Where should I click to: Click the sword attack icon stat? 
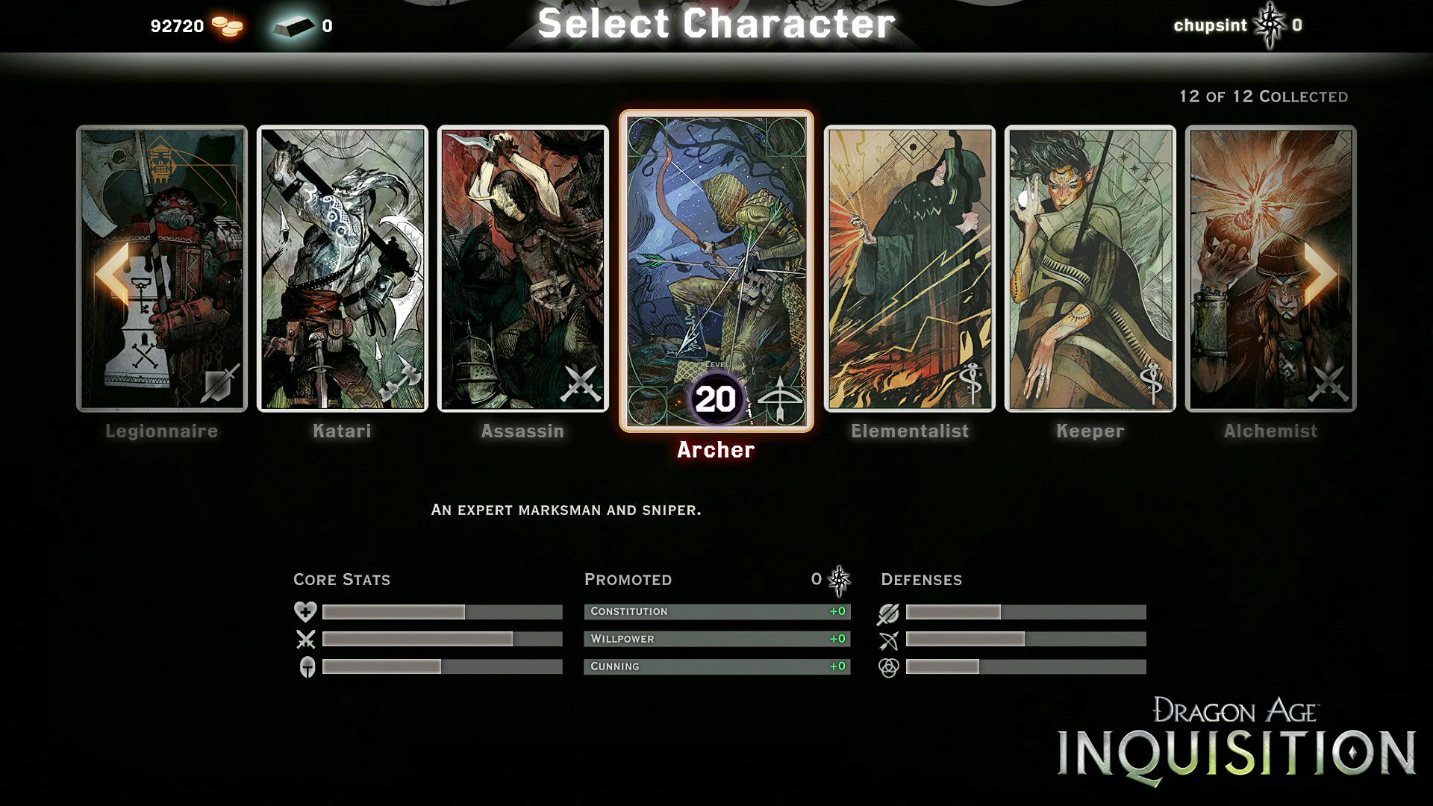coord(304,640)
